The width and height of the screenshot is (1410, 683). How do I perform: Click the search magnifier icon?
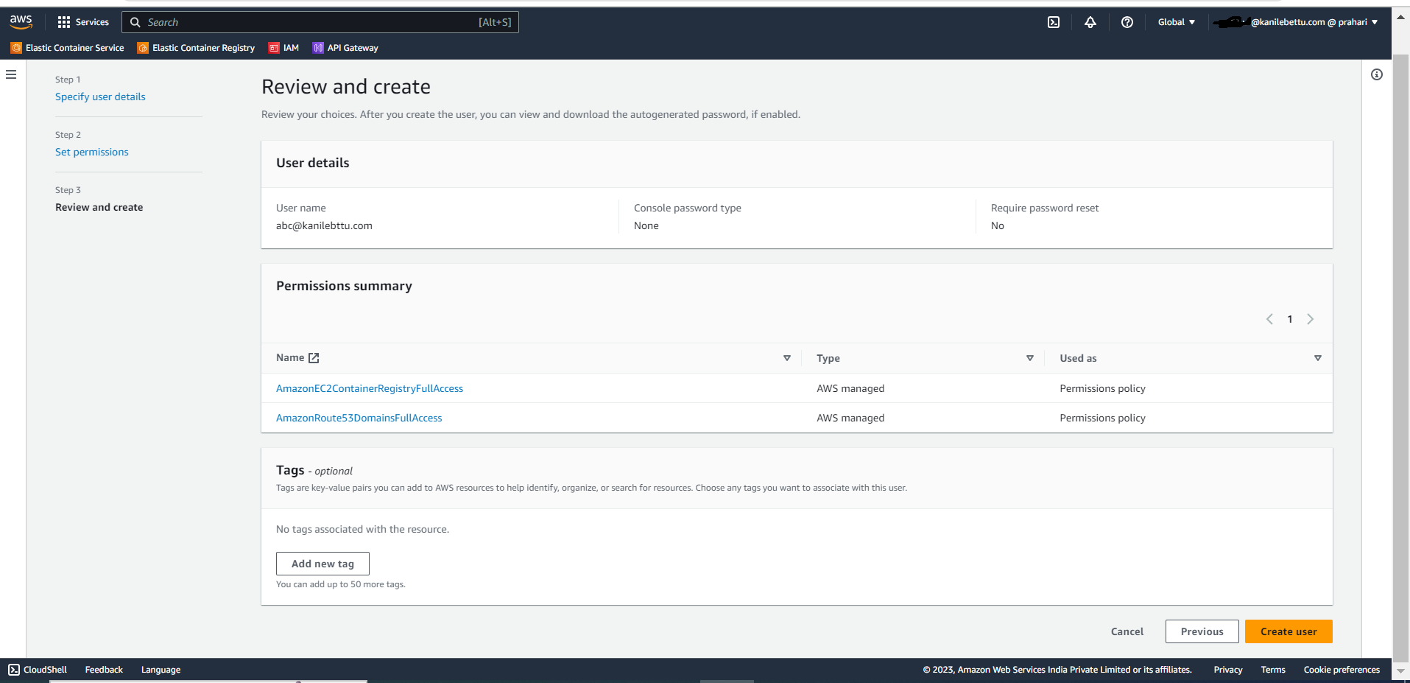[x=135, y=22]
